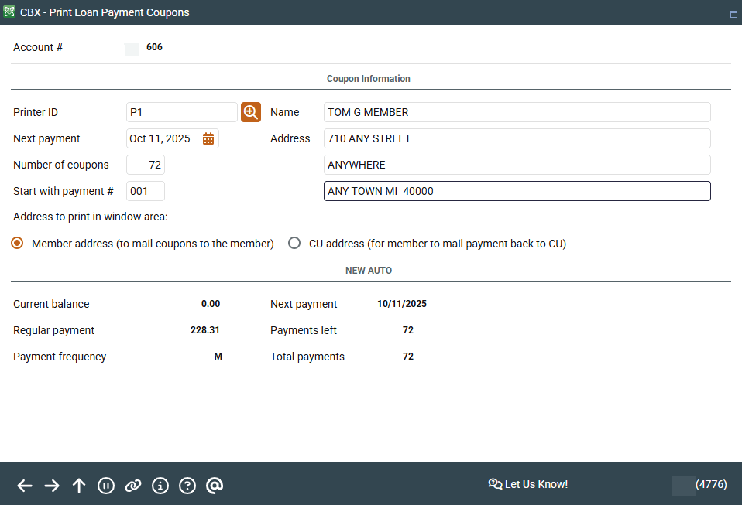
Task: Click the Number of coupons field
Action: point(146,165)
